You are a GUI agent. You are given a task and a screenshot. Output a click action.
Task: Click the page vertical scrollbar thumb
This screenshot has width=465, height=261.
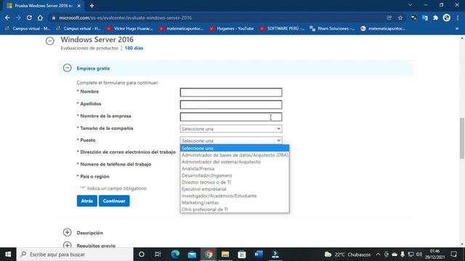pyautogui.click(x=462, y=138)
